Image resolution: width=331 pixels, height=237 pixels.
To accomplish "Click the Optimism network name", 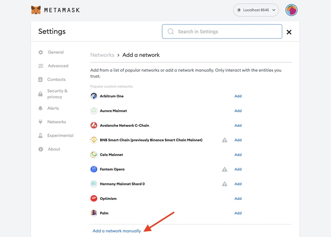I will pos(108,199).
